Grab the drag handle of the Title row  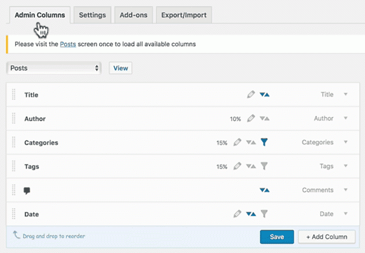[14, 94]
